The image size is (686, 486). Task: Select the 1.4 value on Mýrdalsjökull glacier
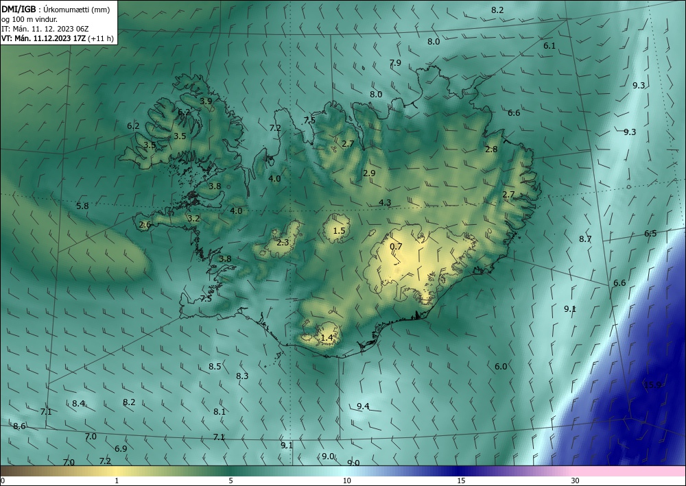pyautogui.click(x=327, y=338)
